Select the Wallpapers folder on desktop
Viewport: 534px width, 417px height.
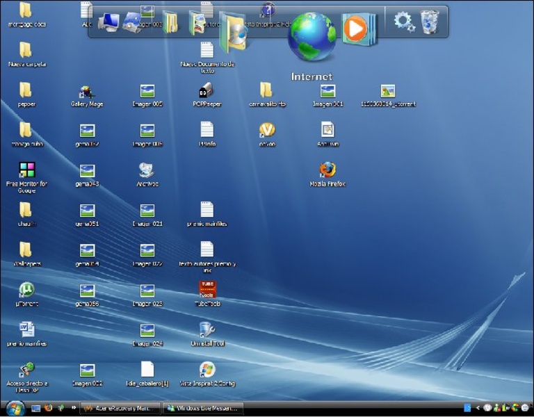(x=26, y=250)
